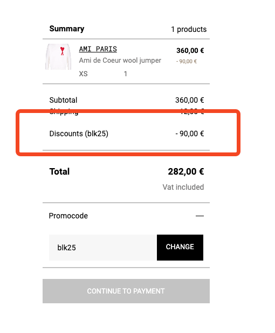
Task: Click the Subtotal amount 360,00 €
Action: click(189, 100)
